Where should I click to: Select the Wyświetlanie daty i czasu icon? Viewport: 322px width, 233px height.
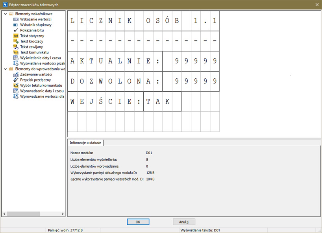point(16,57)
